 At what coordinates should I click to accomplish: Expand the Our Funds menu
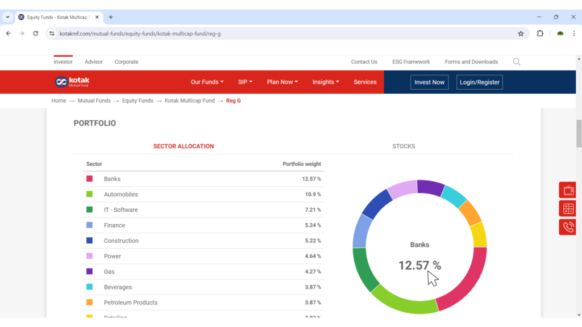coord(207,82)
